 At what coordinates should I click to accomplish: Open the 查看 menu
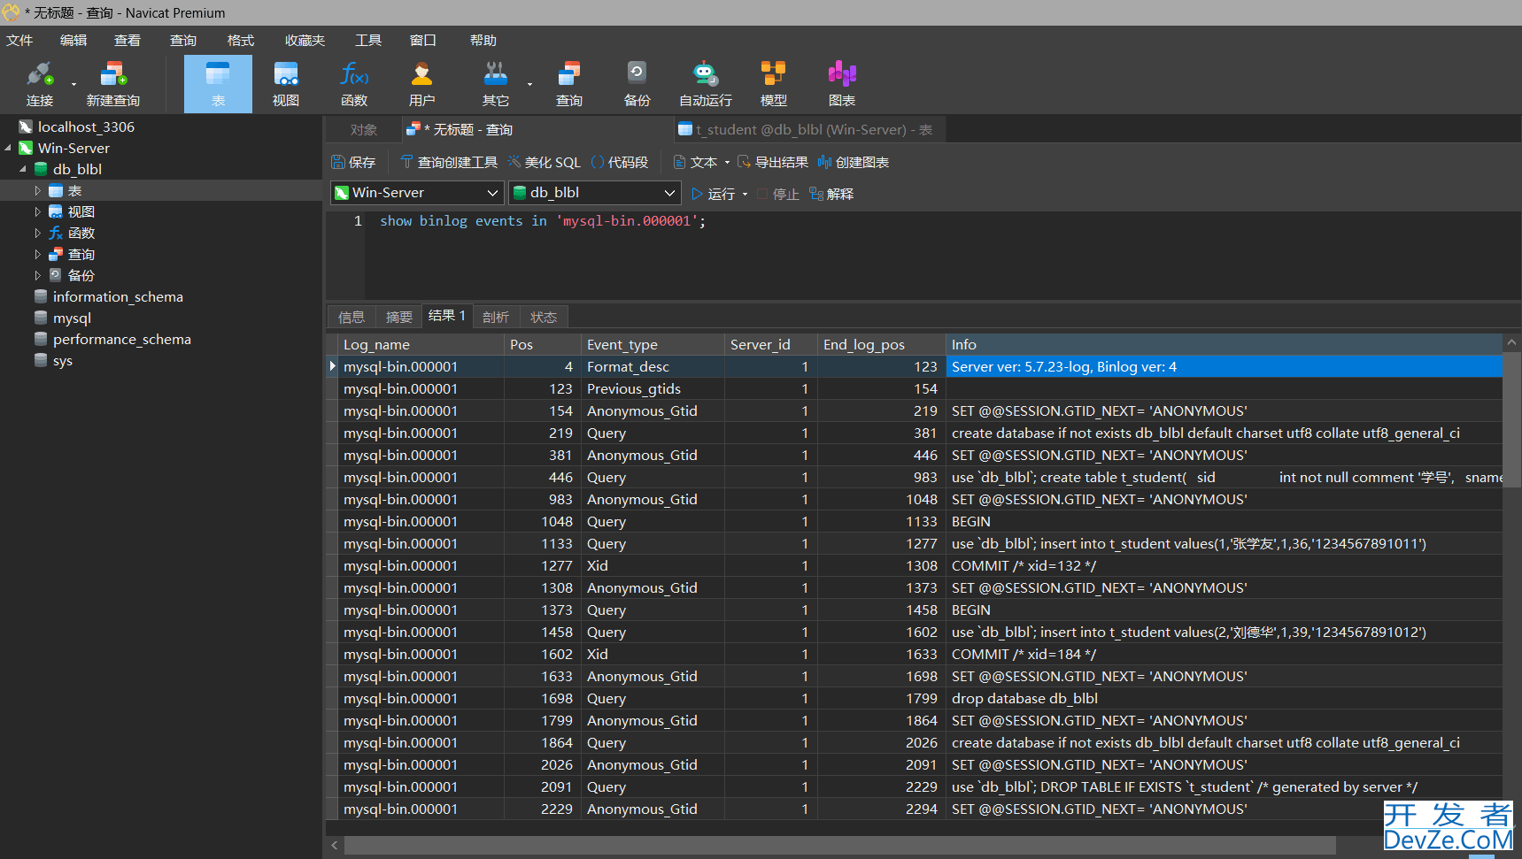(x=127, y=40)
